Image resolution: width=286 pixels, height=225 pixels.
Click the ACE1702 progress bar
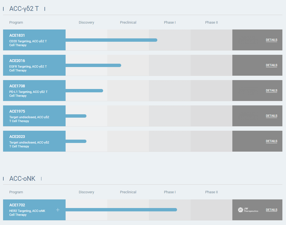point(121,210)
